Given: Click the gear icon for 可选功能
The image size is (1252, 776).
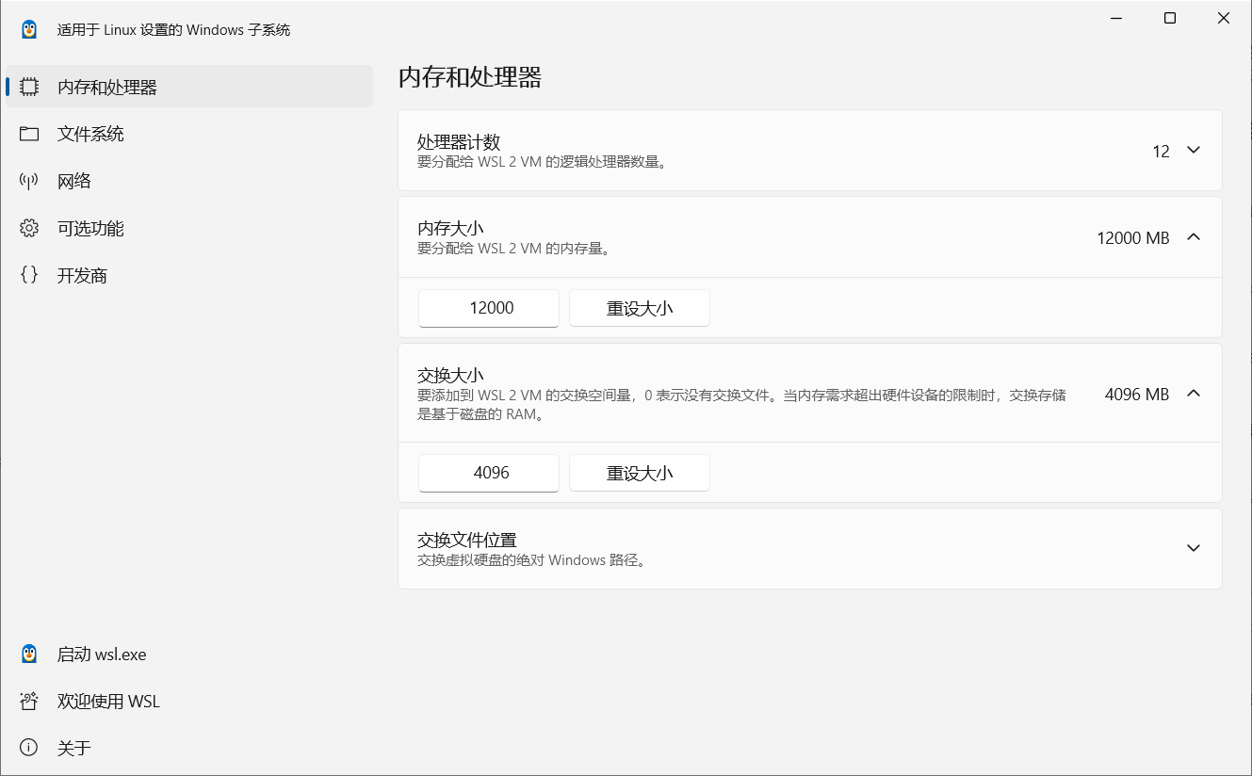Looking at the screenshot, I should click(29, 228).
